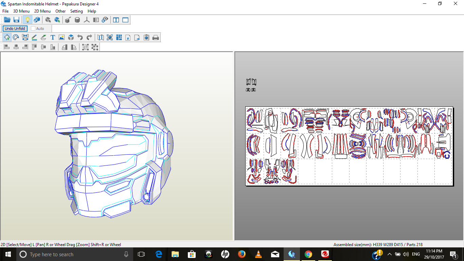This screenshot has width=464, height=261.
Task: Click the overlapping squares with handles icon
Action: [x=85, y=47]
